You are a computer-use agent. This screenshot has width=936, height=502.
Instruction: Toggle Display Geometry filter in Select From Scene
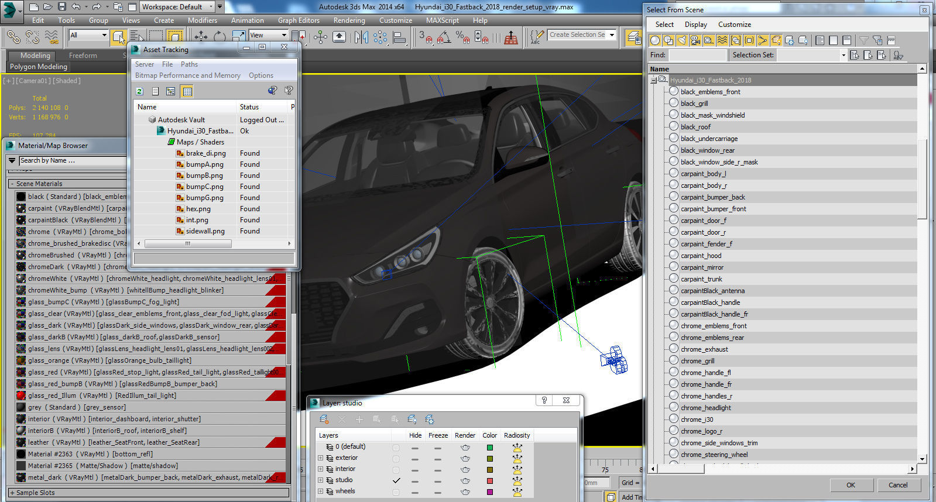click(x=655, y=40)
